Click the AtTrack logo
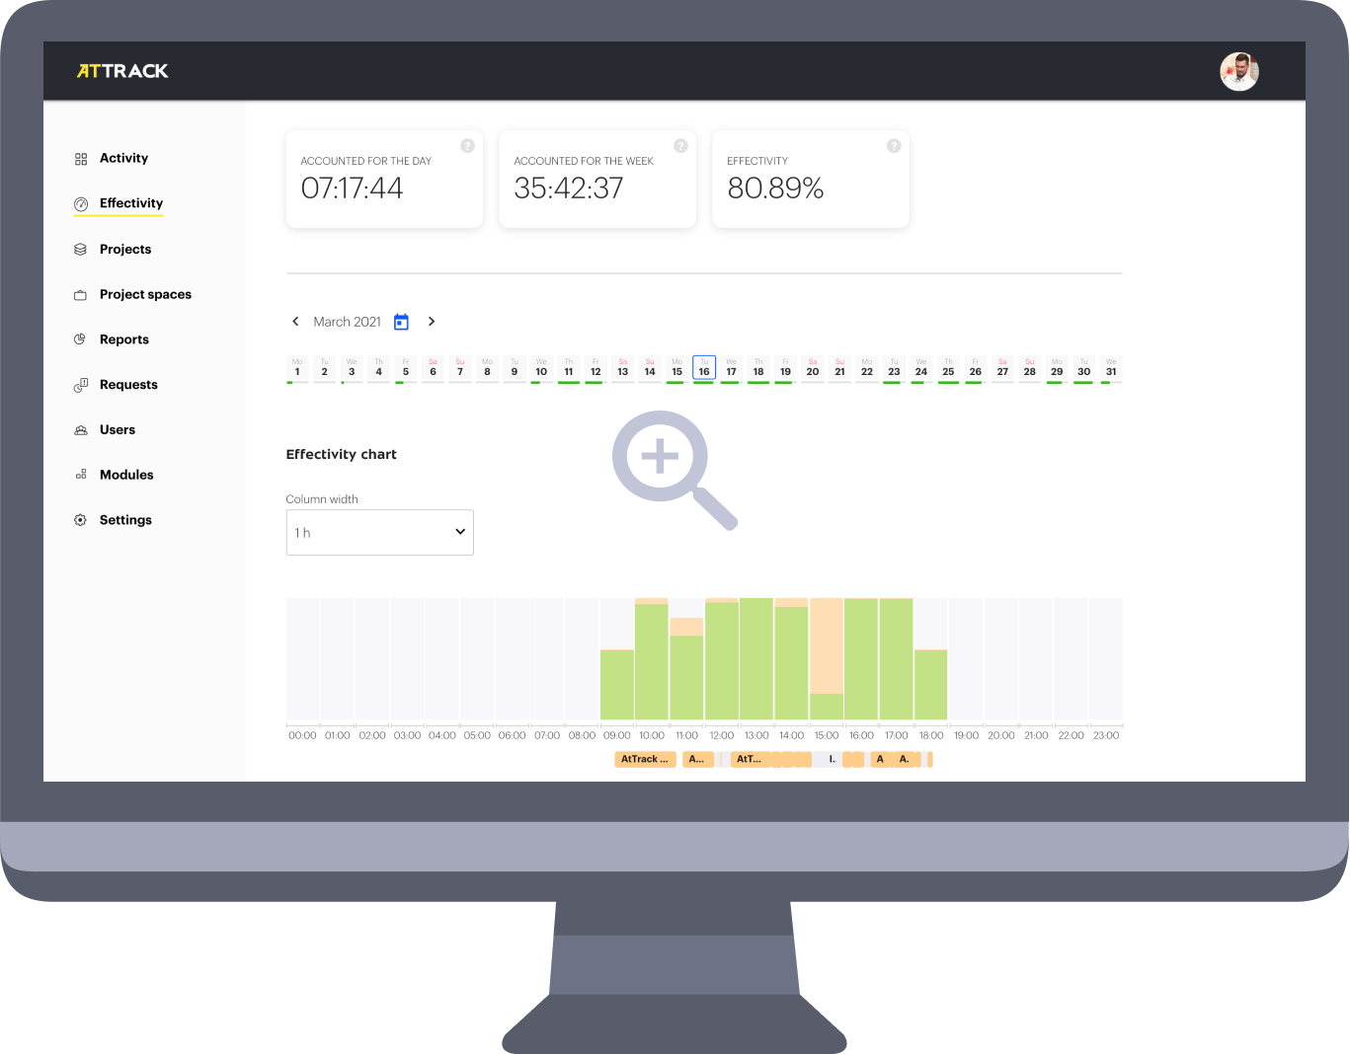This screenshot has width=1350, height=1054. [122, 71]
